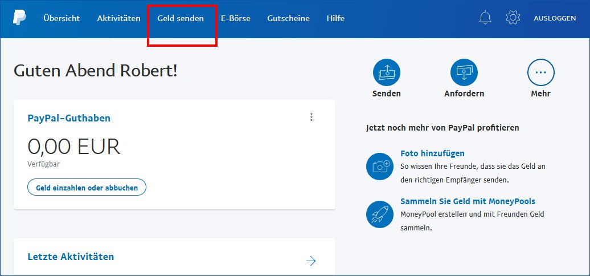590x276 pixels.
Task: Open the PayPal-Guthaben three-dot menu
Action: [311, 117]
